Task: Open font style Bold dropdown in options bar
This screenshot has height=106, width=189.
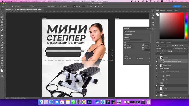Action: [39, 6]
